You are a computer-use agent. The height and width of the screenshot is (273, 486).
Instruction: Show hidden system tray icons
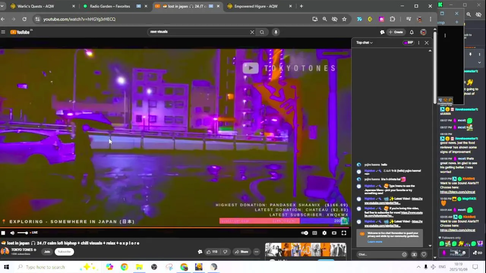click(418, 267)
